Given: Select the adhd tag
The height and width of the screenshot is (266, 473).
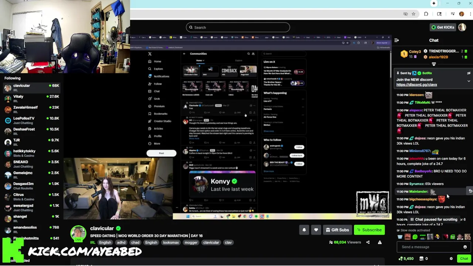Looking at the screenshot, I should coord(121,242).
